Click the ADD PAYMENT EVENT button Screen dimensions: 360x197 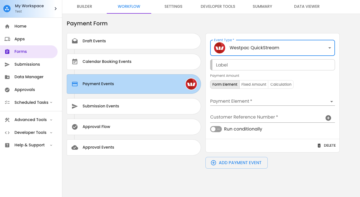[237, 163]
